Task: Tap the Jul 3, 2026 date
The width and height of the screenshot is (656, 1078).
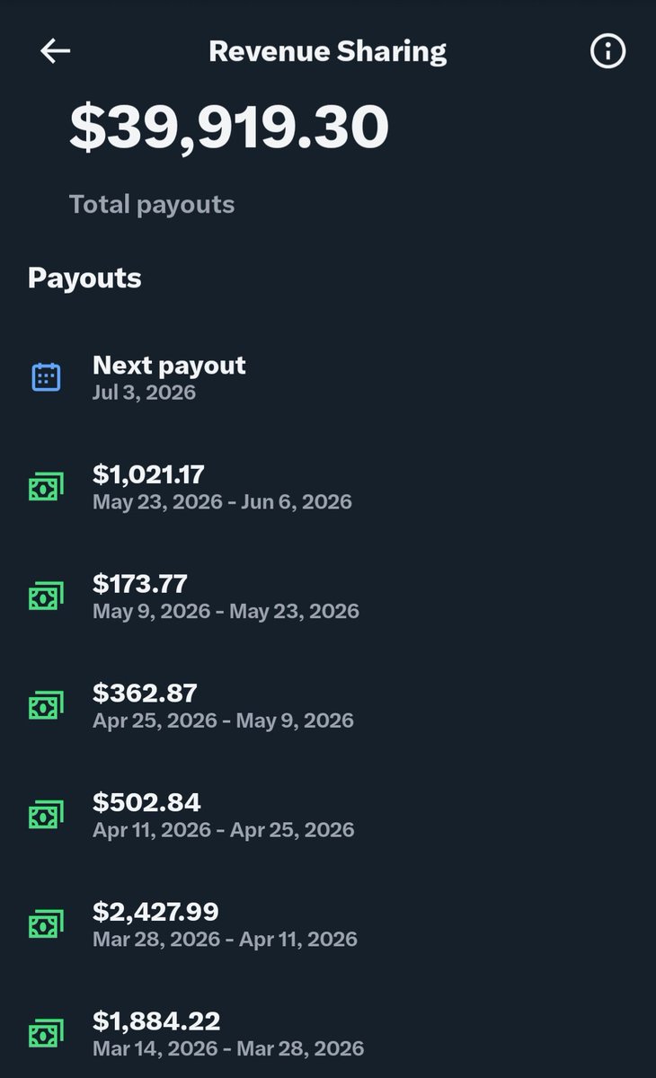Action: (x=144, y=393)
